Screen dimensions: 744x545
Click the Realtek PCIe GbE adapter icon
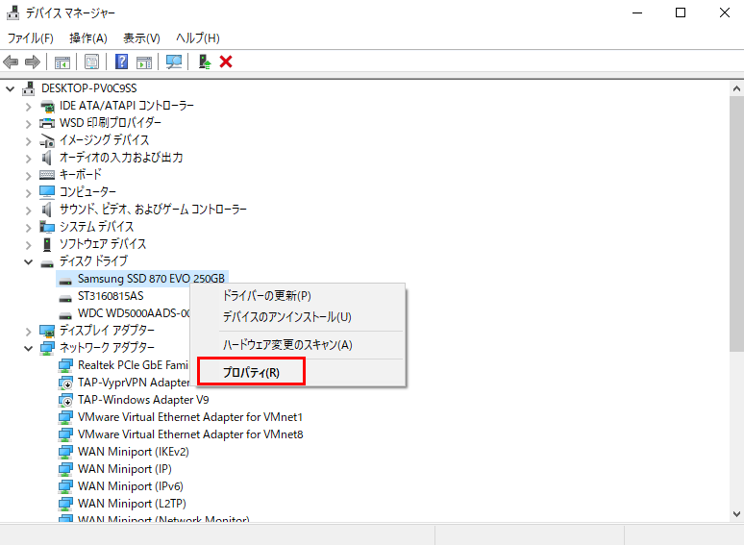pos(65,365)
